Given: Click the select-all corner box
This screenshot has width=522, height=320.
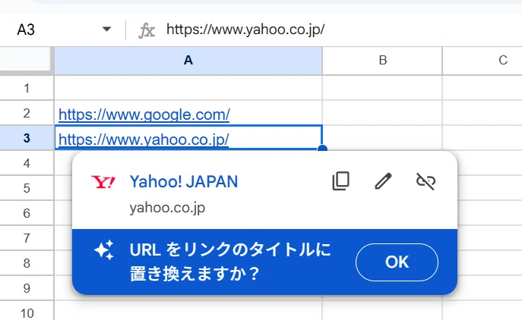Looking at the screenshot, I should [26, 60].
